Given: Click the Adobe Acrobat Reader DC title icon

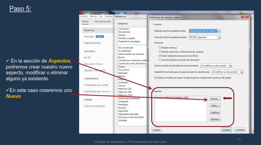Looking at the screenshot, I should [x=81, y=12].
